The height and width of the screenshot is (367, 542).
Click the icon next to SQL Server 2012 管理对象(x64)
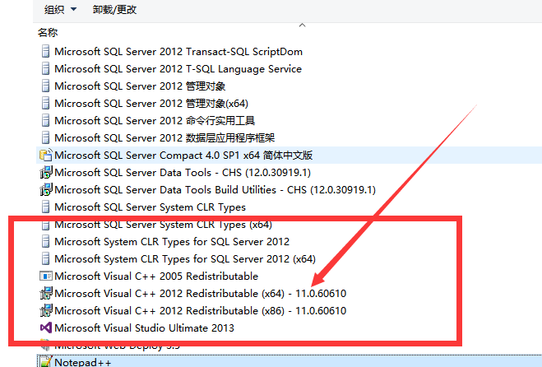pos(45,103)
